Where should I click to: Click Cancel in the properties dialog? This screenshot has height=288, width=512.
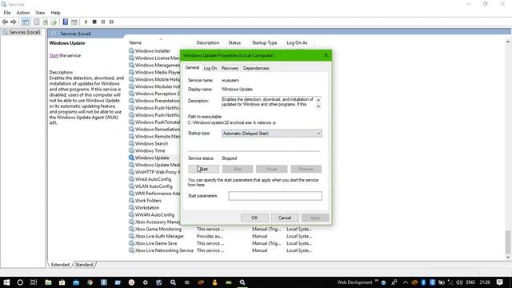(x=285, y=218)
